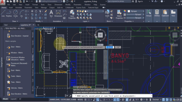Click the Plot printer icon in quick access toolbar
This screenshot has height=102, width=182.
pos(64,1)
